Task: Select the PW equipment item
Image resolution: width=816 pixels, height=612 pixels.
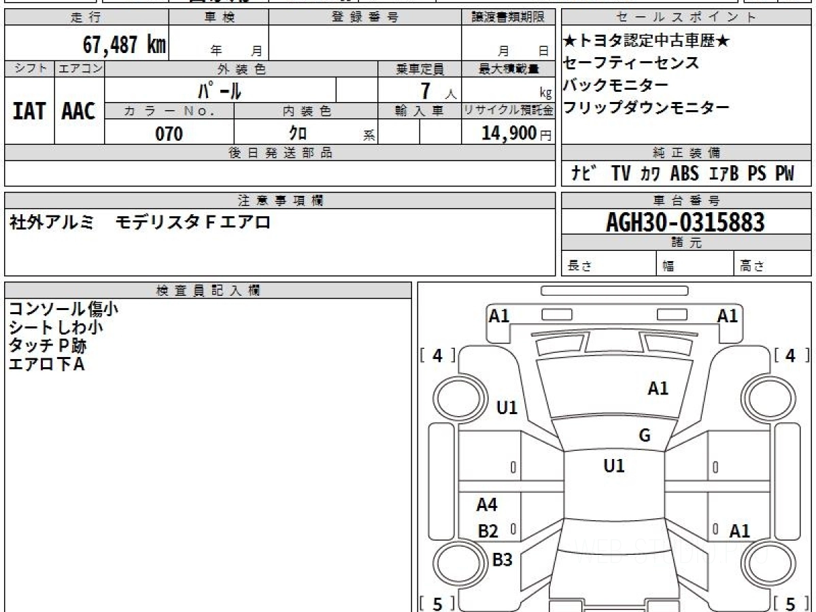Action: pyautogui.click(x=785, y=173)
